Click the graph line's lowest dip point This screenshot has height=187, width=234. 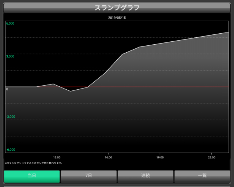[71, 91]
